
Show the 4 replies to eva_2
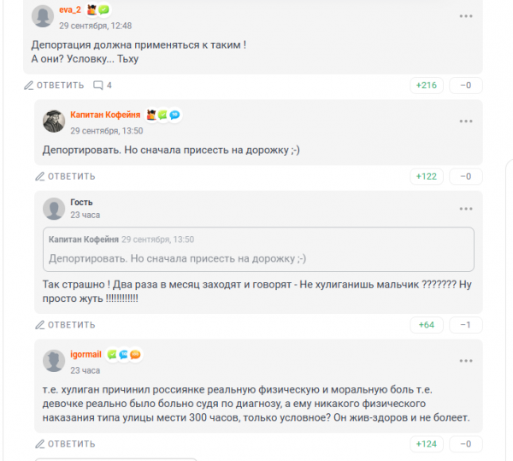point(103,85)
